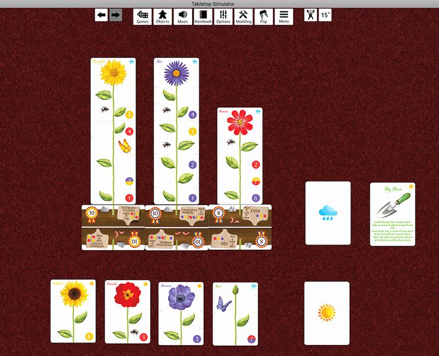Select the purple Anemone card numbered 3

[181, 313]
